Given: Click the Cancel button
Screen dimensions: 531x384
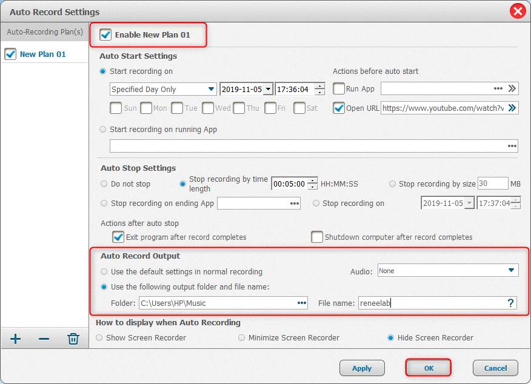Looking at the screenshot, I should [x=495, y=368].
